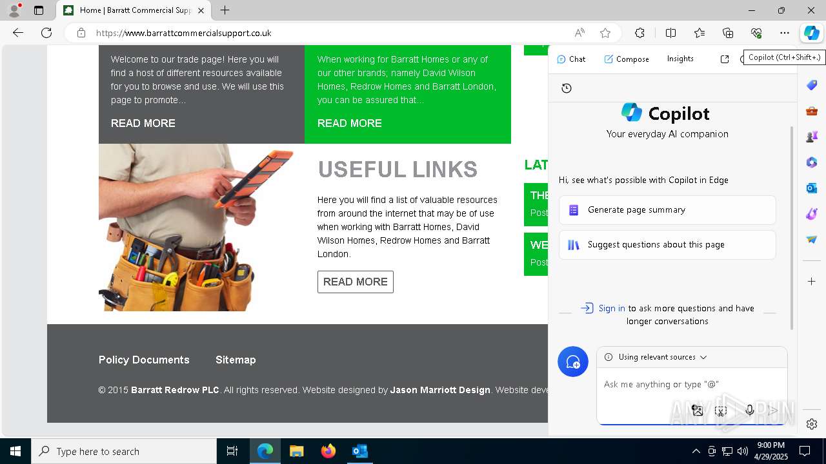This screenshot has width=826, height=464.
Task: Switch to the Insights tab
Action: pos(680,59)
